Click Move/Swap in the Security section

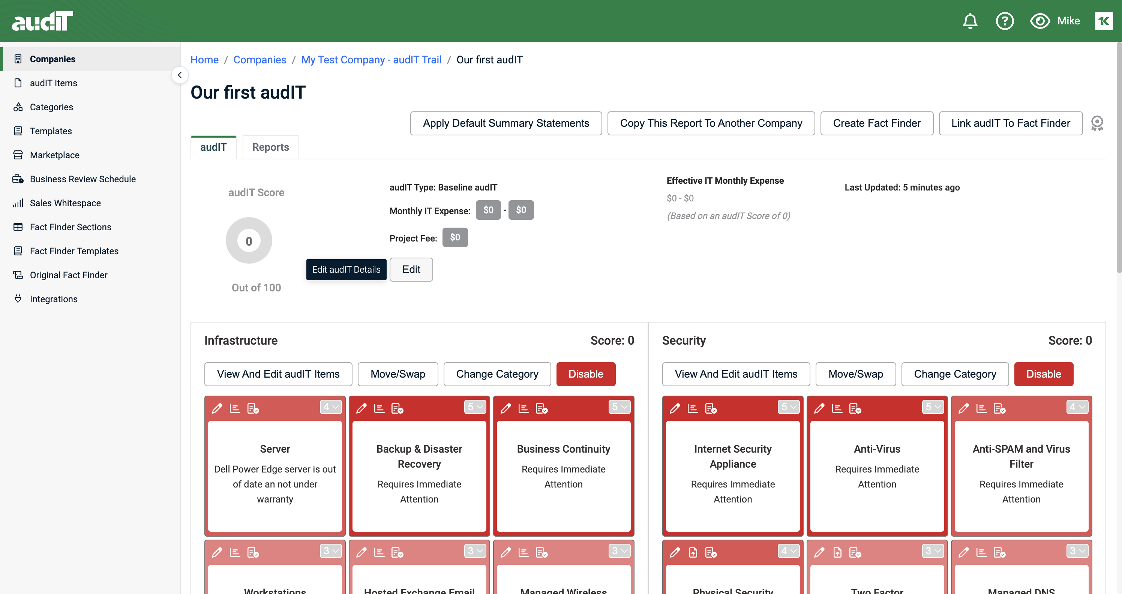(855, 374)
